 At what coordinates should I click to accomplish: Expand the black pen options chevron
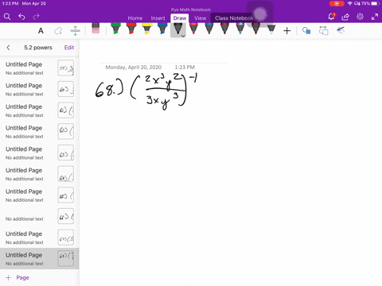(183, 35)
